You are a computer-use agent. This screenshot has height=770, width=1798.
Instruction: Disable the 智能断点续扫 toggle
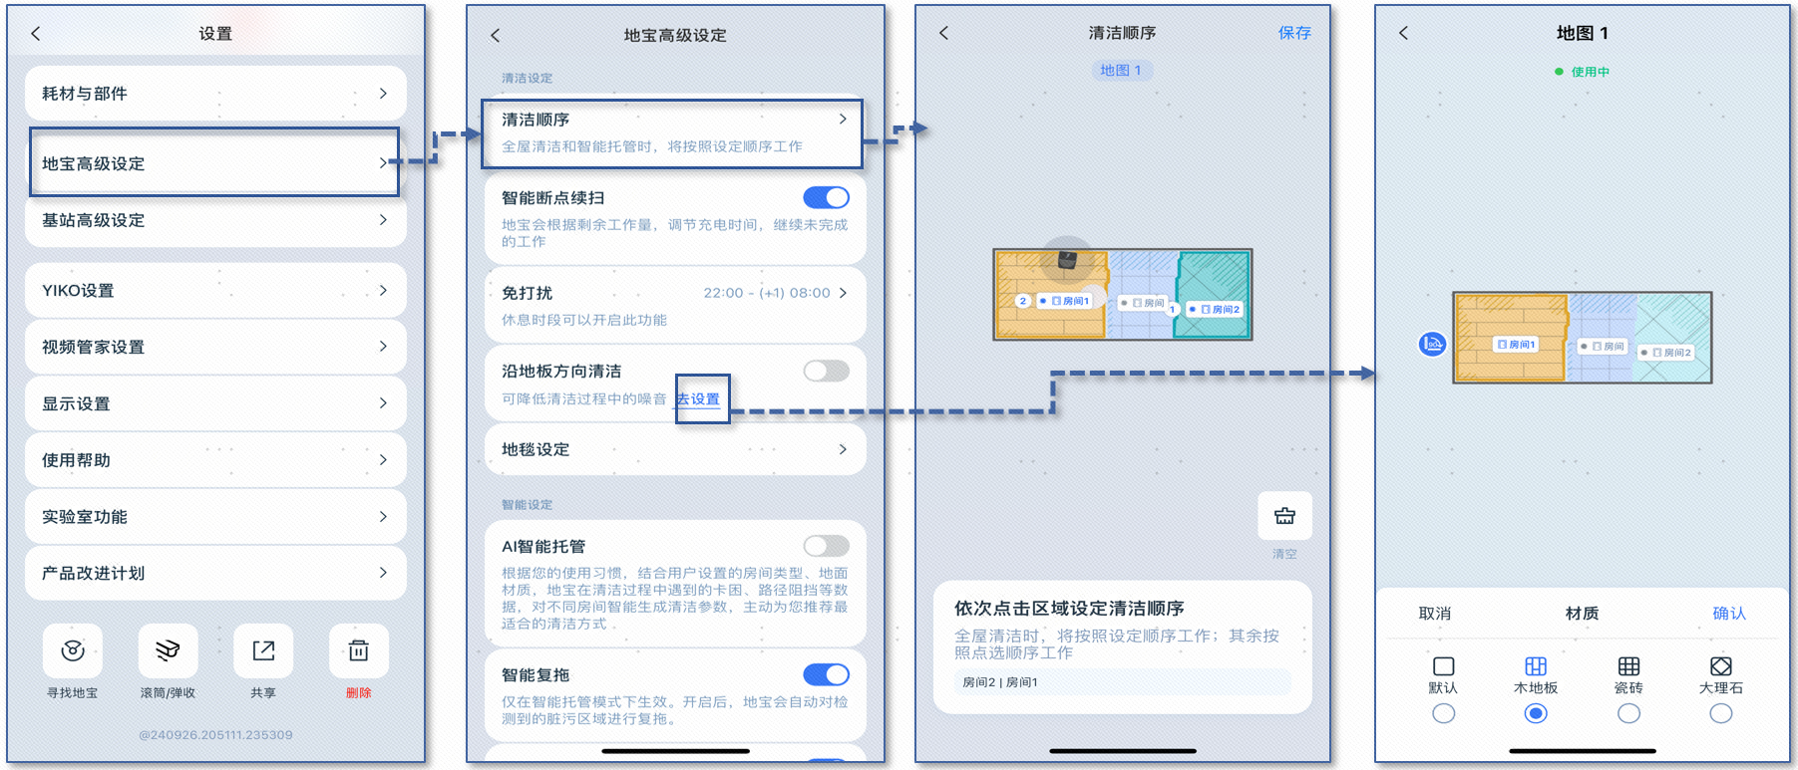pos(826,198)
